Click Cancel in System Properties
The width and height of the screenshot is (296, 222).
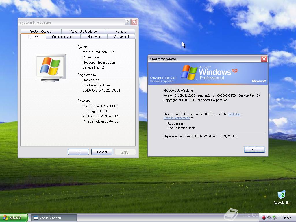pyautogui.click(x=102, y=152)
